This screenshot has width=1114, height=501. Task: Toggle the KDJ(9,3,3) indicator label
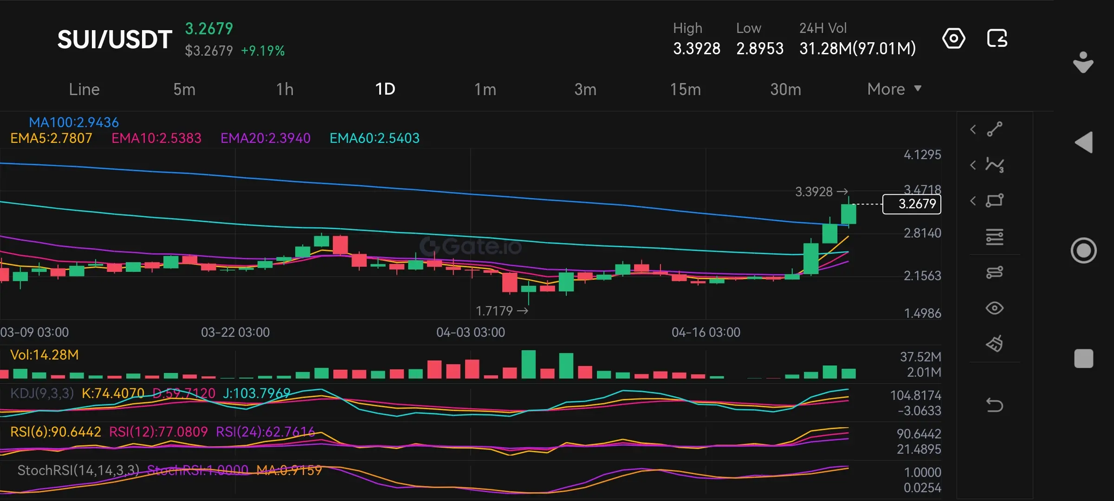coord(42,393)
